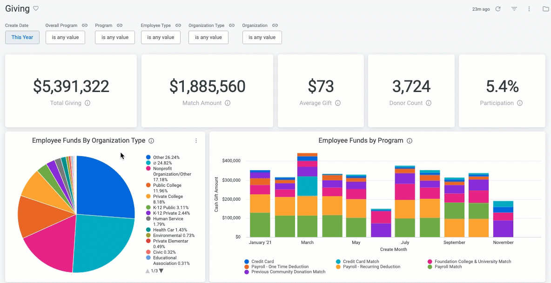551x283 pixels.
Task: Show info for the Match Amount tile
Action: point(228,103)
